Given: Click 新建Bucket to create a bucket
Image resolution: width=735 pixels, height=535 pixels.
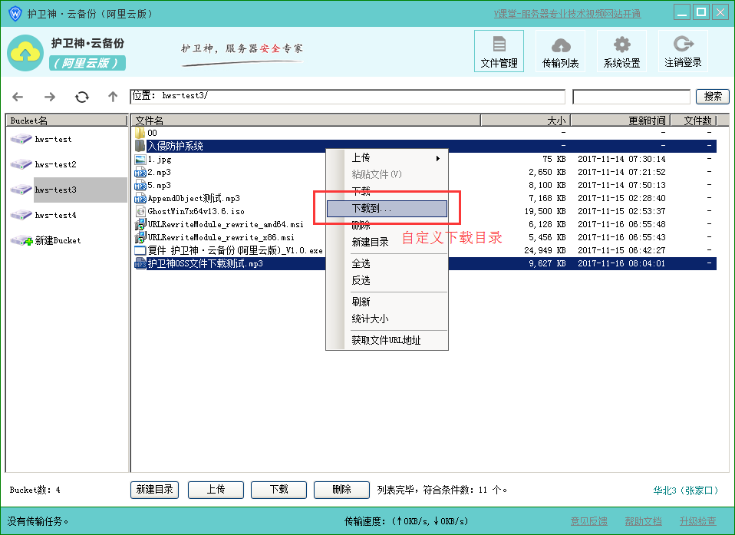Looking at the screenshot, I should click(x=57, y=241).
